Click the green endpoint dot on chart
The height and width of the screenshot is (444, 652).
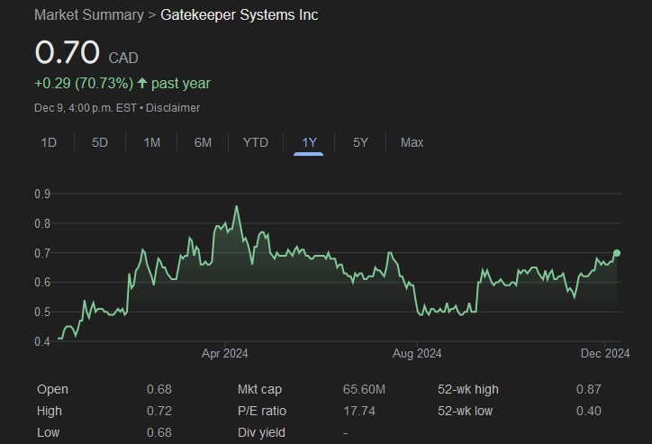point(617,253)
